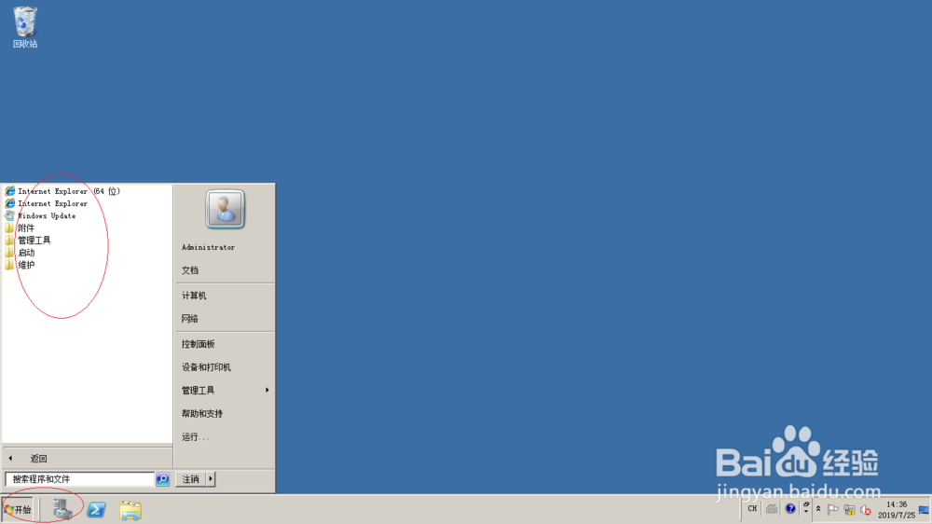The height and width of the screenshot is (524, 932).
Task: Expand the 启动 folder in programs list
Action: (x=20, y=253)
